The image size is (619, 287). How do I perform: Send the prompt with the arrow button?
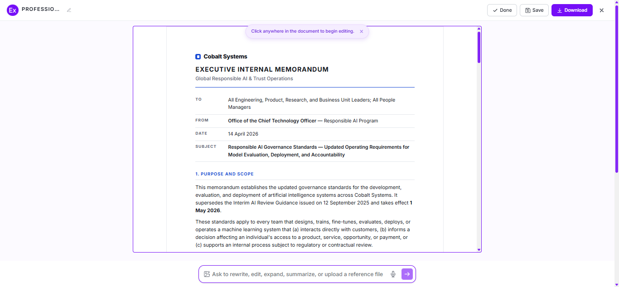coord(407,274)
